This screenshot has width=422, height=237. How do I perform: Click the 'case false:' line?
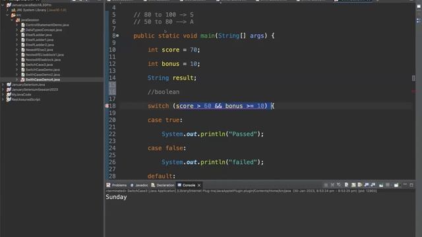tap(167, 148)
